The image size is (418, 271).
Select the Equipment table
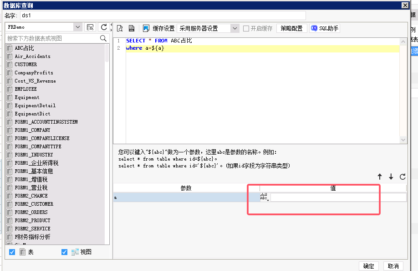pos(56,97)
